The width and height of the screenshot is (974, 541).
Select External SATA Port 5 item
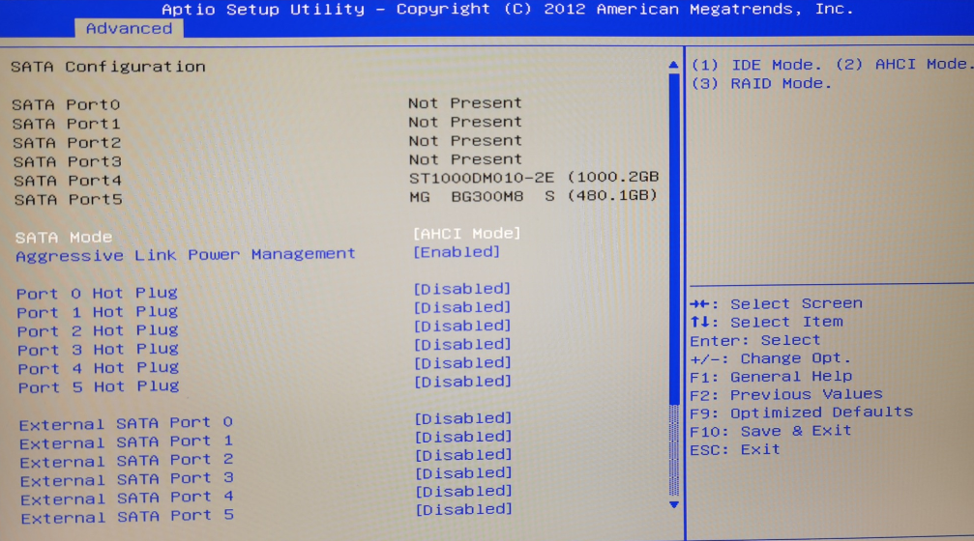[x=128, y=517]
